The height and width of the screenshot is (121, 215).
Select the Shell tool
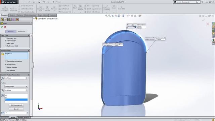coord(87,12)
